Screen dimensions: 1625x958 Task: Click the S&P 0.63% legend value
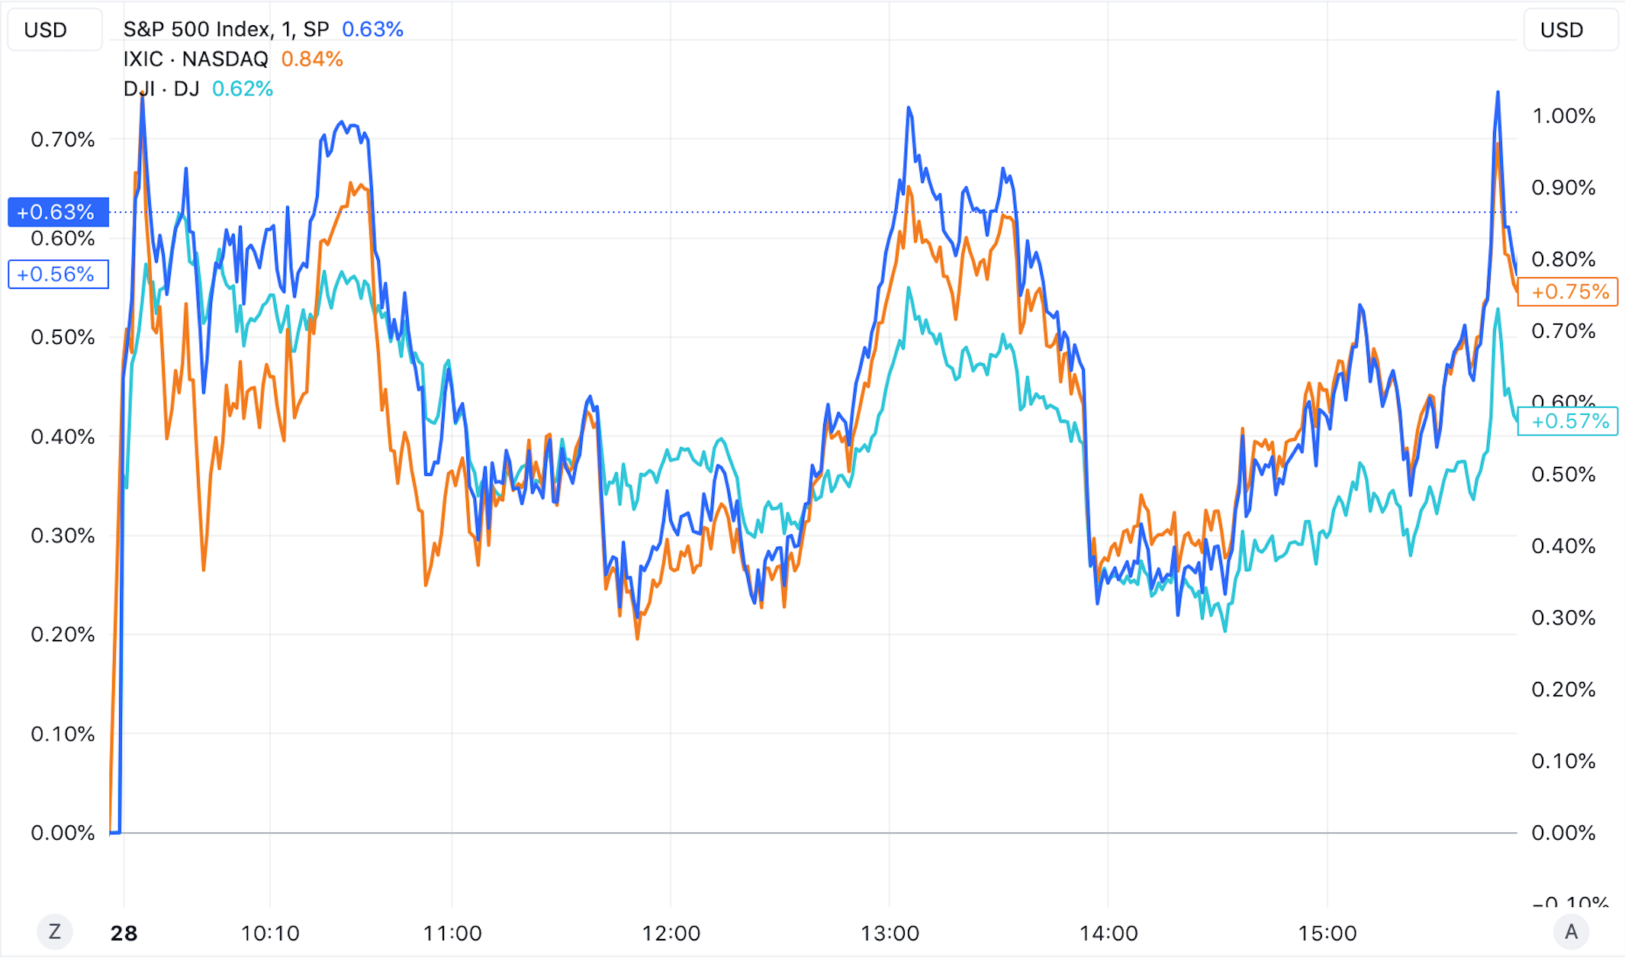pyautogui.click(x=372, y=29)
